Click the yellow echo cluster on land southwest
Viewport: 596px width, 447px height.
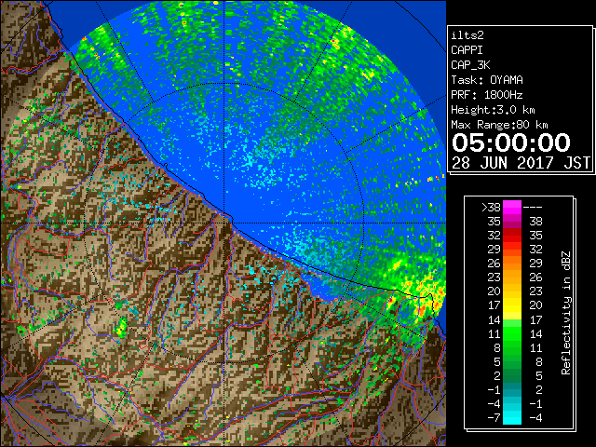point(122,328)
